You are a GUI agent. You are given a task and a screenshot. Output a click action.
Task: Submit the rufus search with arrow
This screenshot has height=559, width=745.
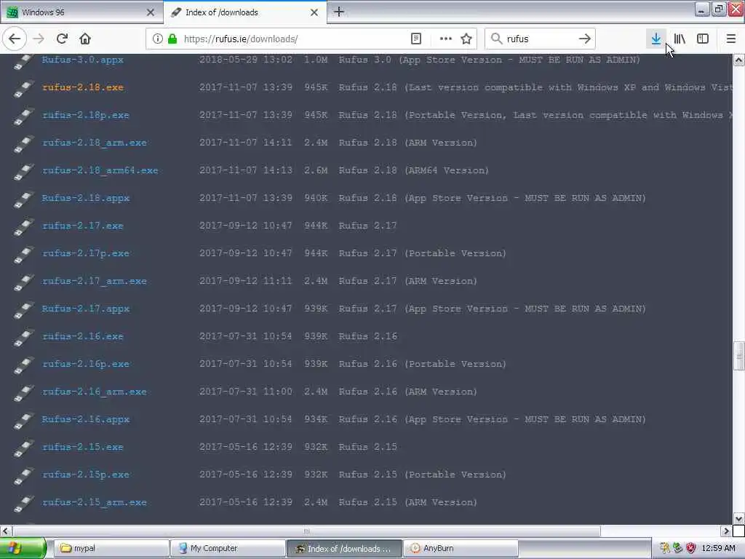585,39
